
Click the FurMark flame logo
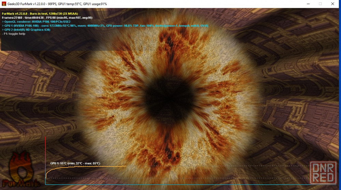[x=21, y=170]
